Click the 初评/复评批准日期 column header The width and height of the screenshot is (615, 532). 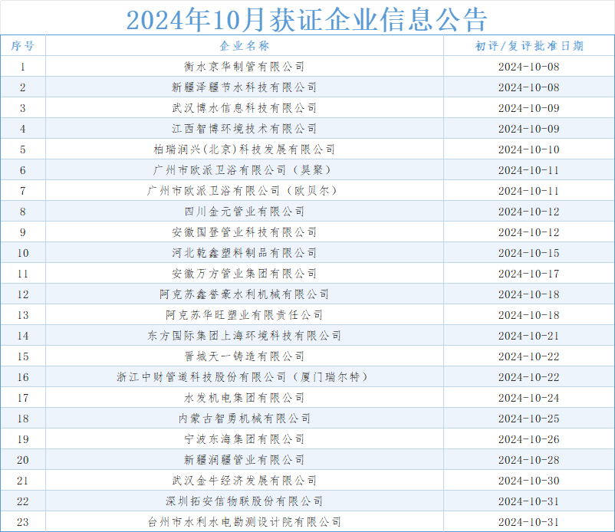tap(529, 46)
